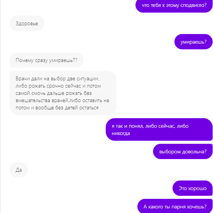Click the purple 'Это хорошо' bubble
Image resolution: width=213 pixels, height=213 pixels.
(192, 188)
